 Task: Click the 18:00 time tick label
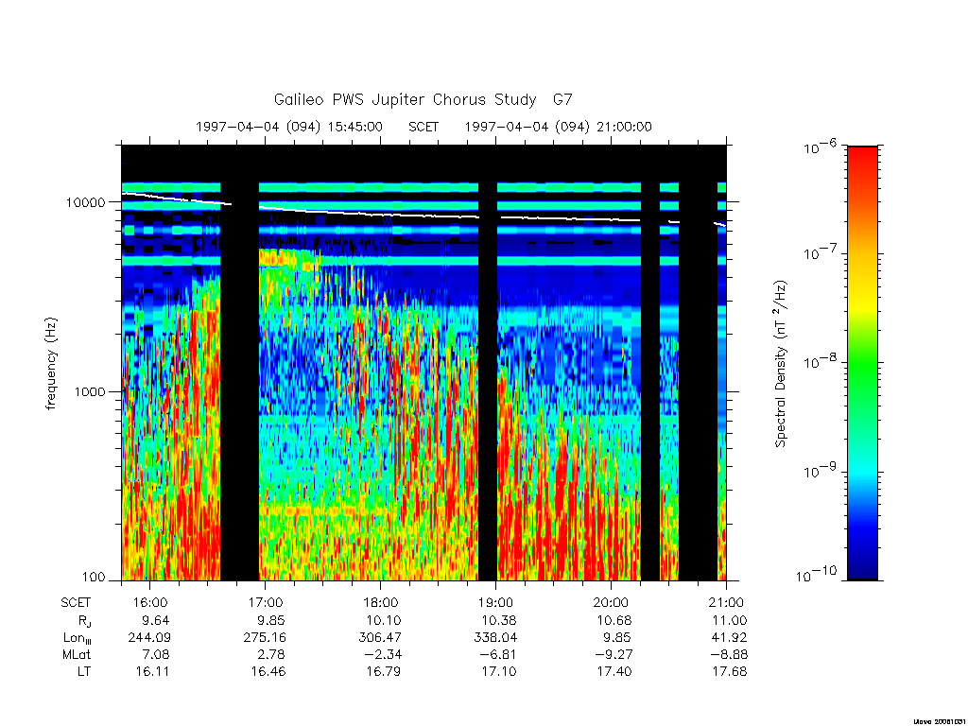(x=381, y=602)
